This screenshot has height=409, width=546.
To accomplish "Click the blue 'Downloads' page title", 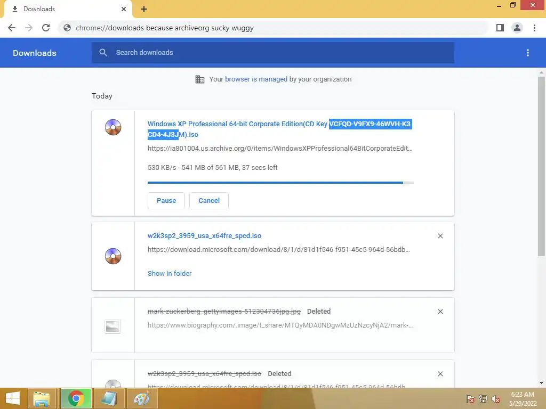I will pos(35,53).
